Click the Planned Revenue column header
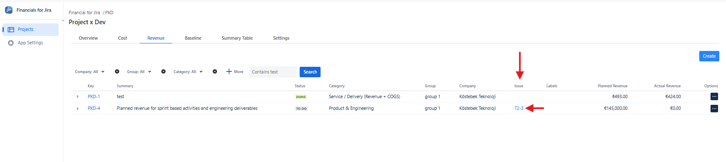 (x=612, y=86)
